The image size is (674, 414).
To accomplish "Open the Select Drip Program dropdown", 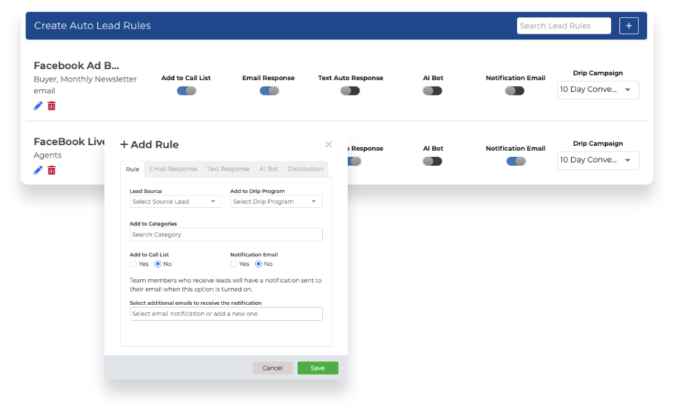I will [276, 201].
